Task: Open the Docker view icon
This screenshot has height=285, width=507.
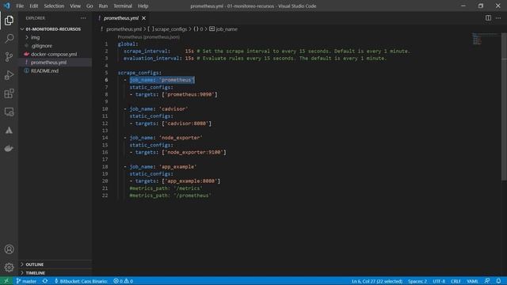Action: coord(9,149)
